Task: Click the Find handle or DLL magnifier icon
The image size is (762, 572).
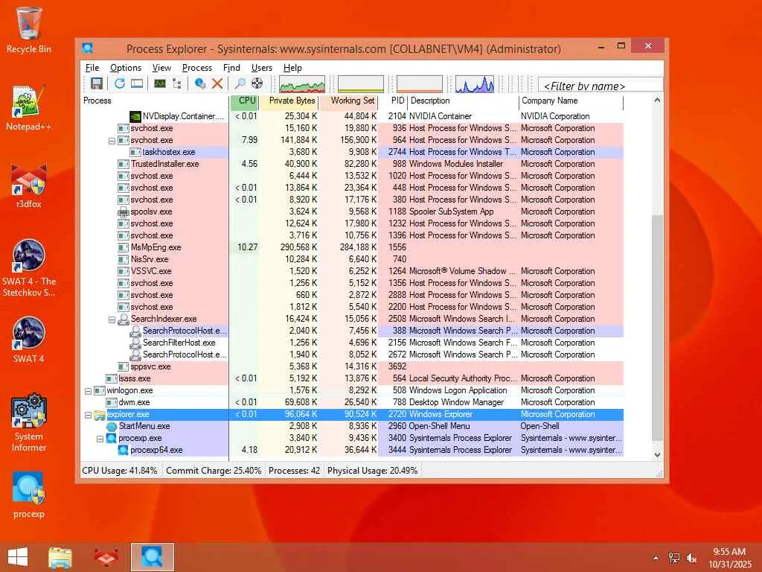Action: (240, 83)
